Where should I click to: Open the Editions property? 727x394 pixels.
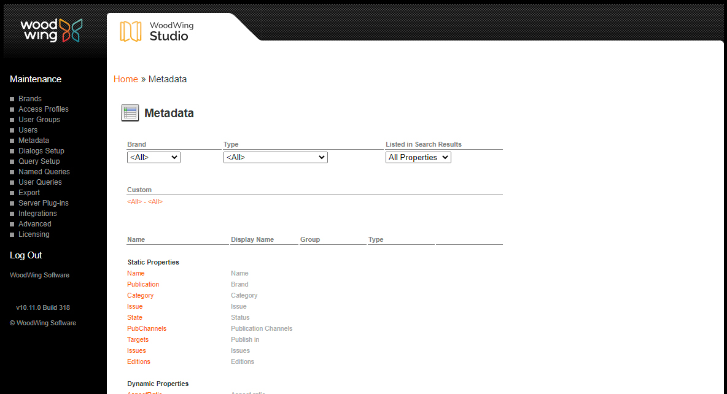(x=138, y=361)
